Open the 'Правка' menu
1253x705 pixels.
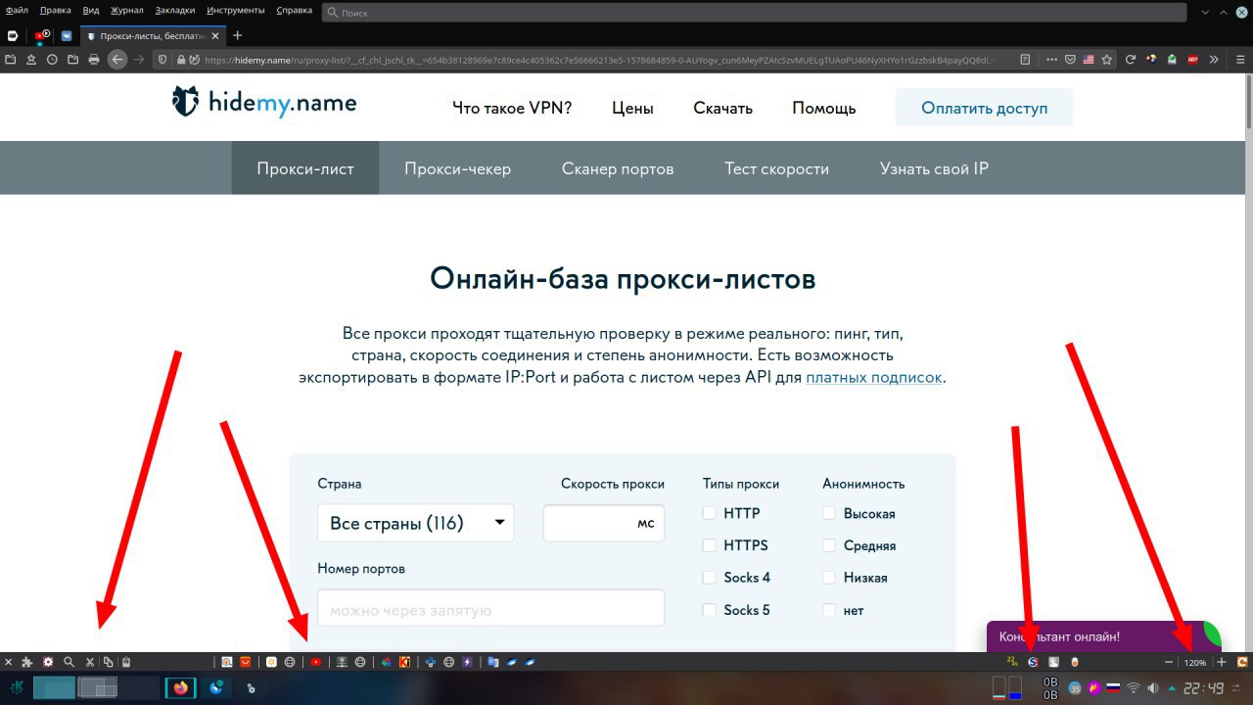pyautogui.click(x=56, y=10)
